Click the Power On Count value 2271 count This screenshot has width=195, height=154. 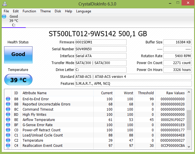(178, 63)
